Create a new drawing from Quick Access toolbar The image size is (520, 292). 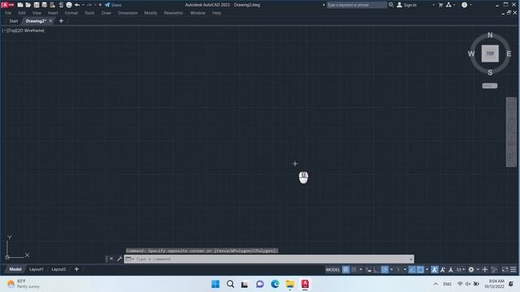20,5
